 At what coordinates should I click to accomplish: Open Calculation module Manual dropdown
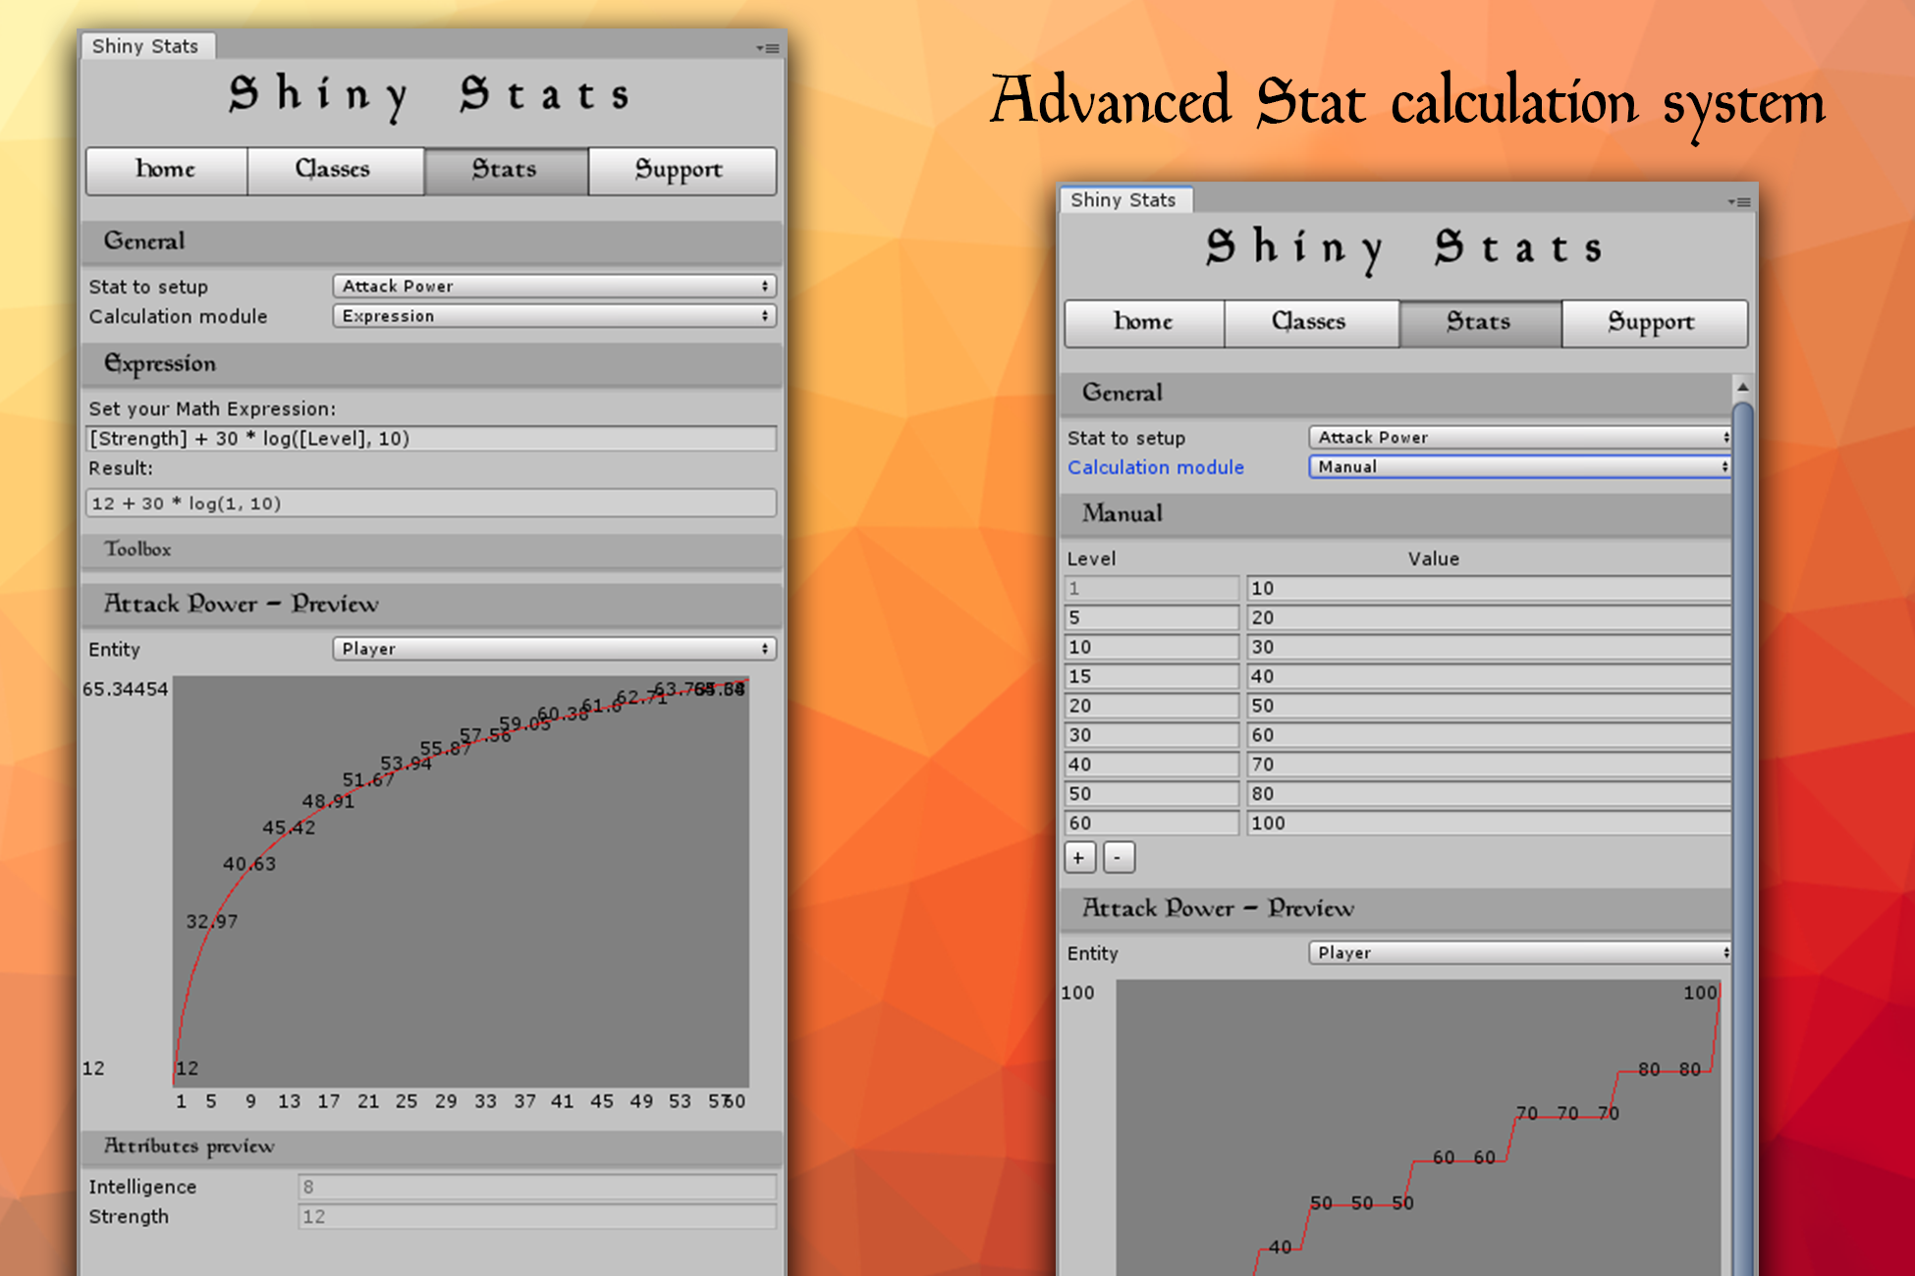[1518, 467]
